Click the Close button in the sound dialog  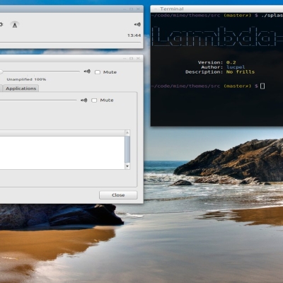coord(118,195)
